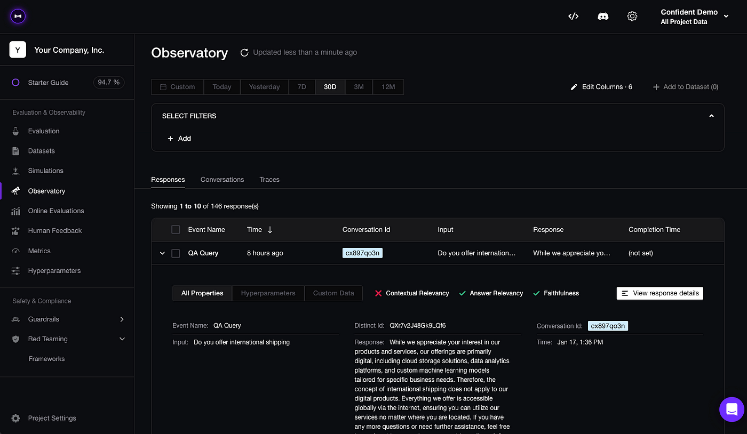Image resolution: width=747 pixels, height=434 pixels.
Task: Click the View response details button
Action: (659, 293)
